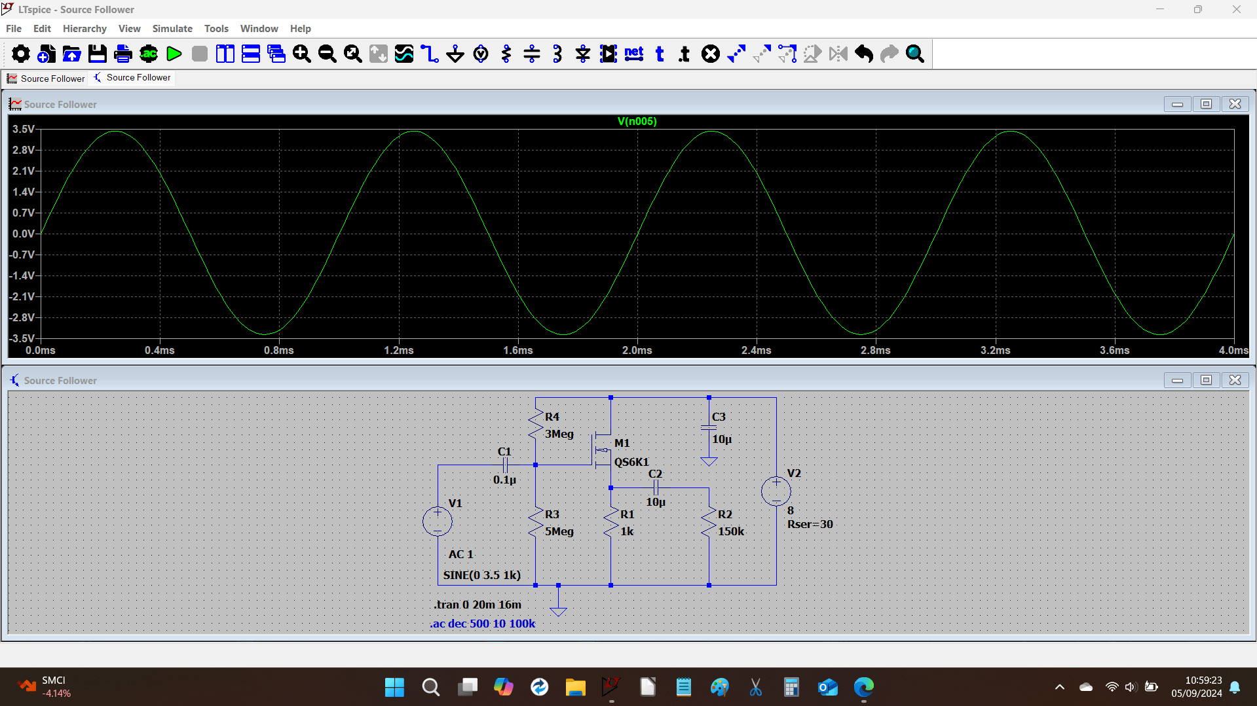Open the Hierarchy menu
Image resolution: width=1257 pixels, height=706 pixels.
pos(84,29)
